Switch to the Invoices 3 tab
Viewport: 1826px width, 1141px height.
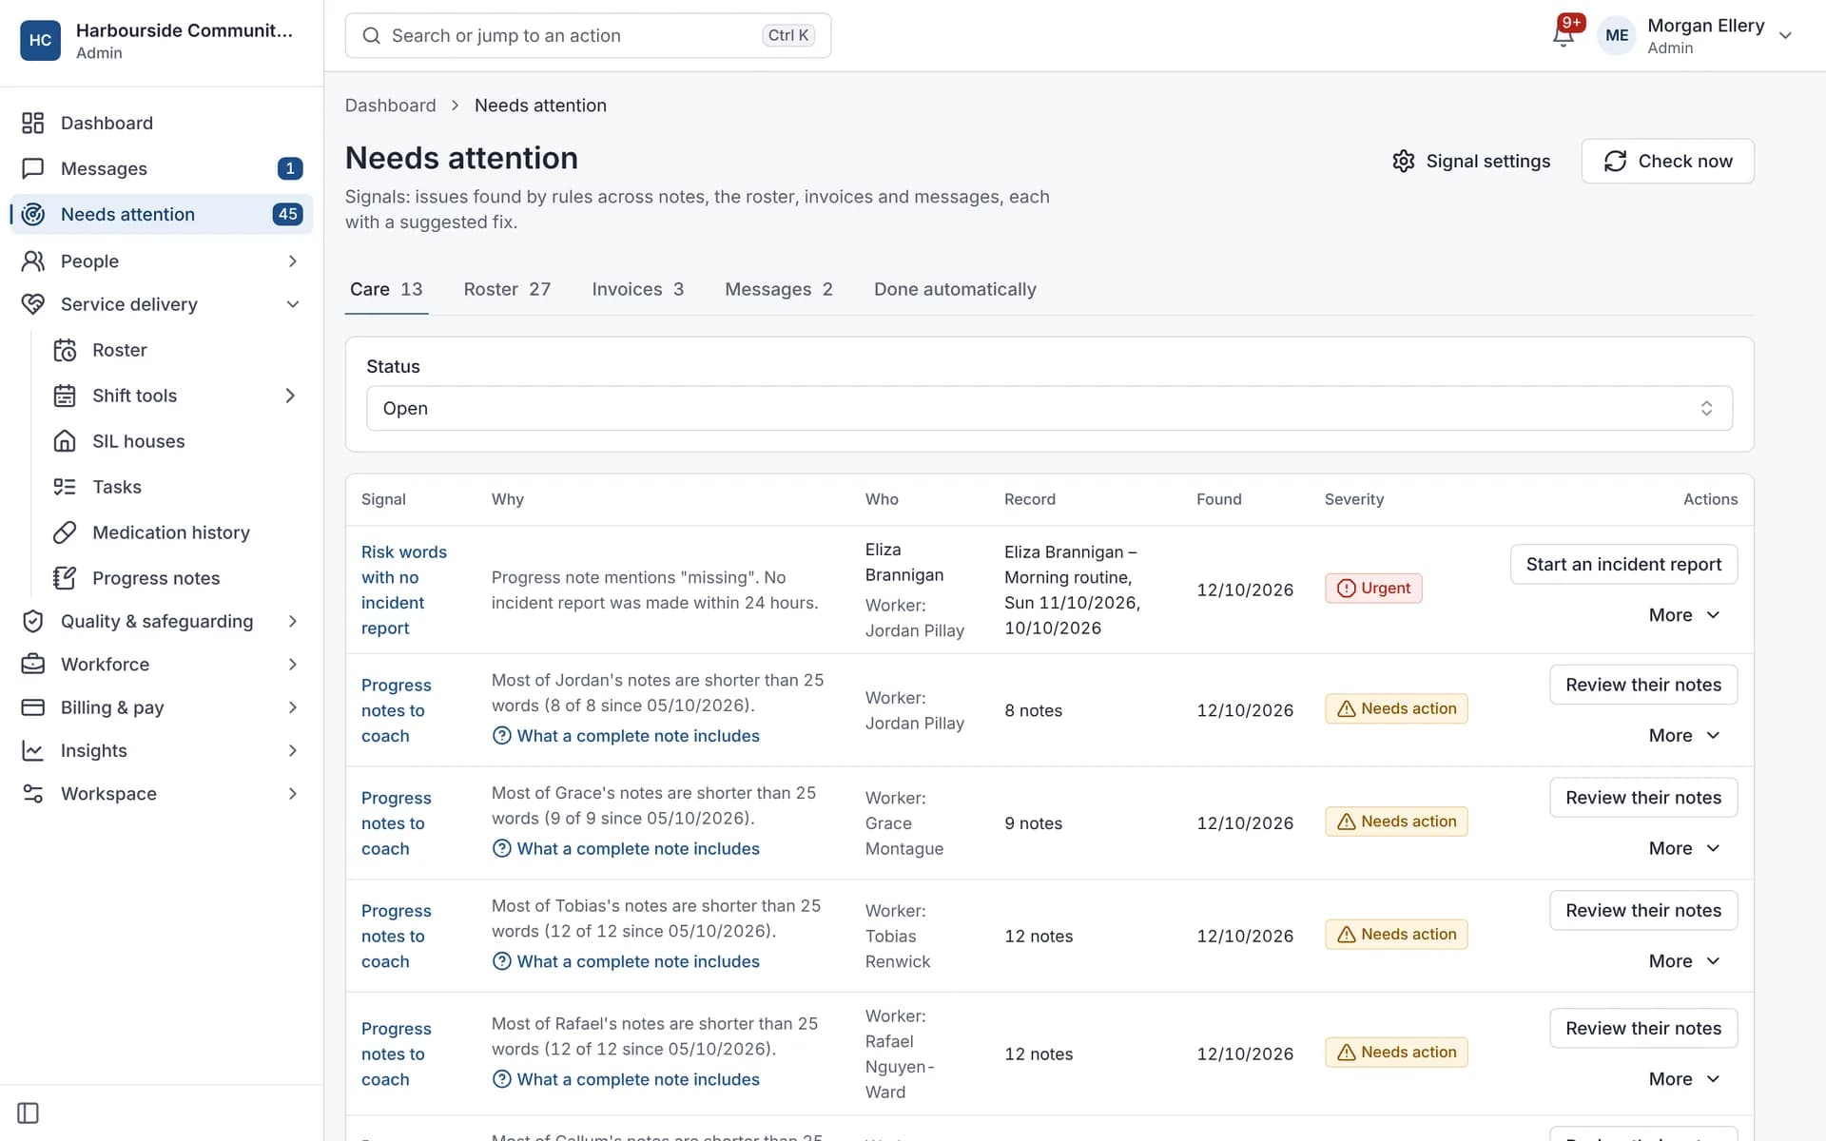pyautogui.click(x=637, y=289)
